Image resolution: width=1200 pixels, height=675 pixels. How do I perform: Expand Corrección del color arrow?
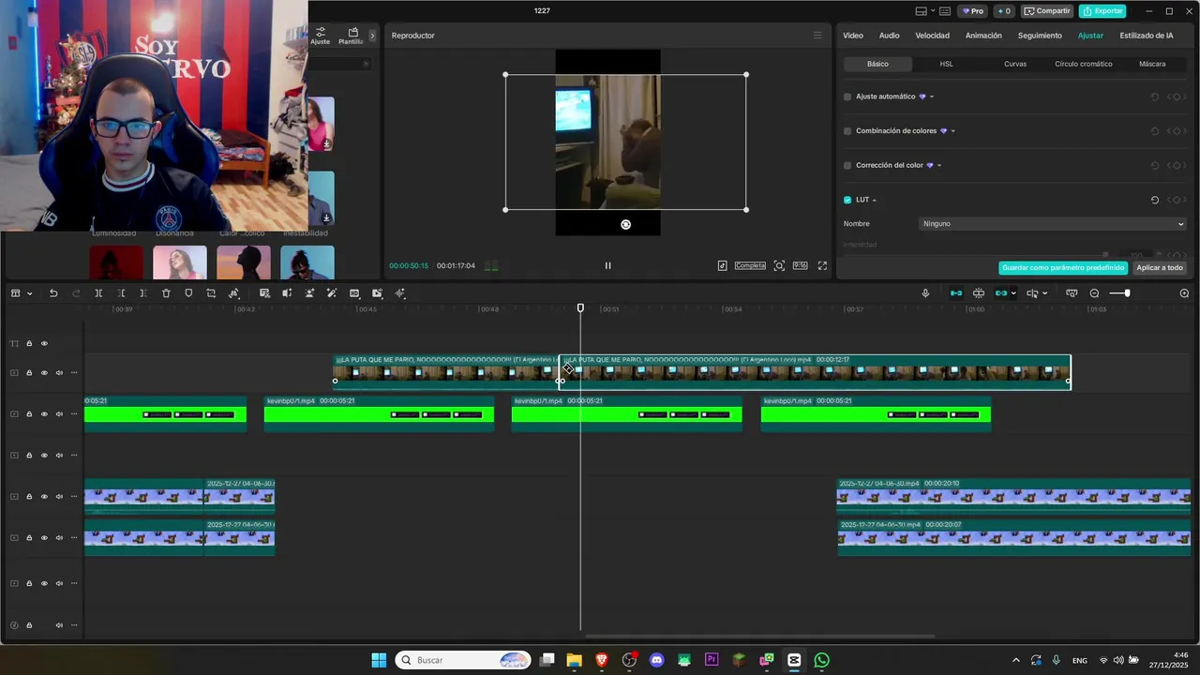[938, 165]
